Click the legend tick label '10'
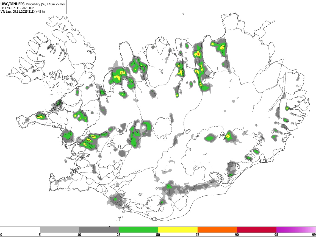This screenshot has width=316, height=237. [79, 235]
